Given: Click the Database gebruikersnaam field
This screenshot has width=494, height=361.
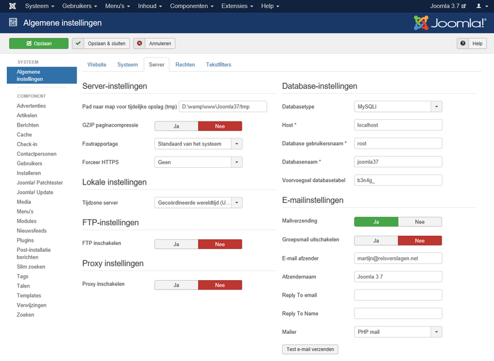Looking at the screenshot, I should click(x=398, y=144).
